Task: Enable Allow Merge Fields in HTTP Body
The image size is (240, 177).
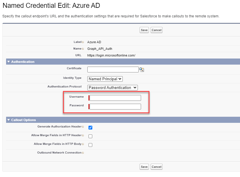Action: (x=91, y=145)
